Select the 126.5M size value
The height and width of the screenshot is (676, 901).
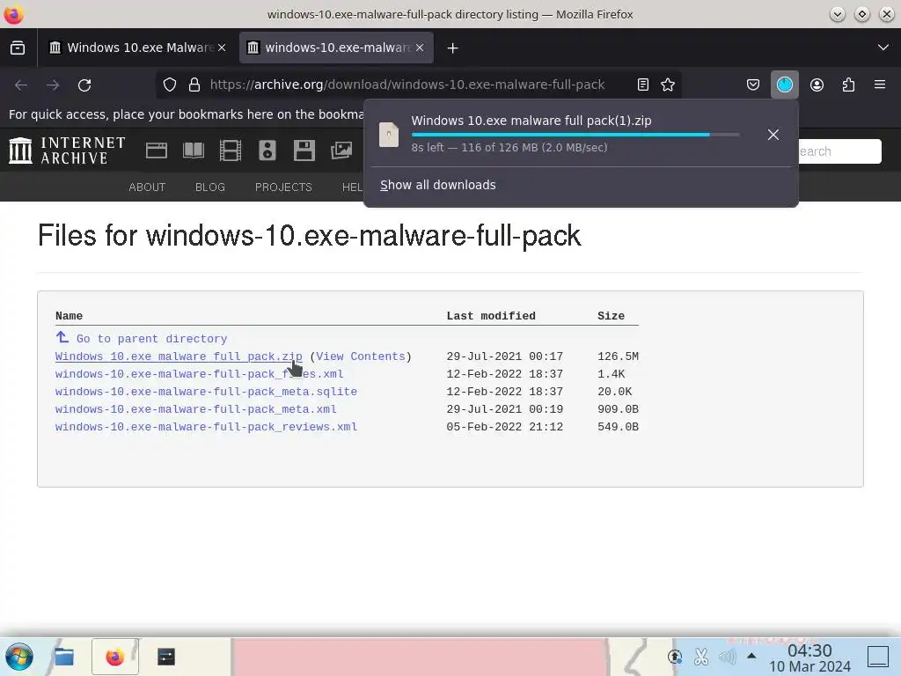[619, 356]
